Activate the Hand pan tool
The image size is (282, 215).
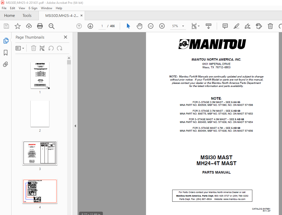139,26
